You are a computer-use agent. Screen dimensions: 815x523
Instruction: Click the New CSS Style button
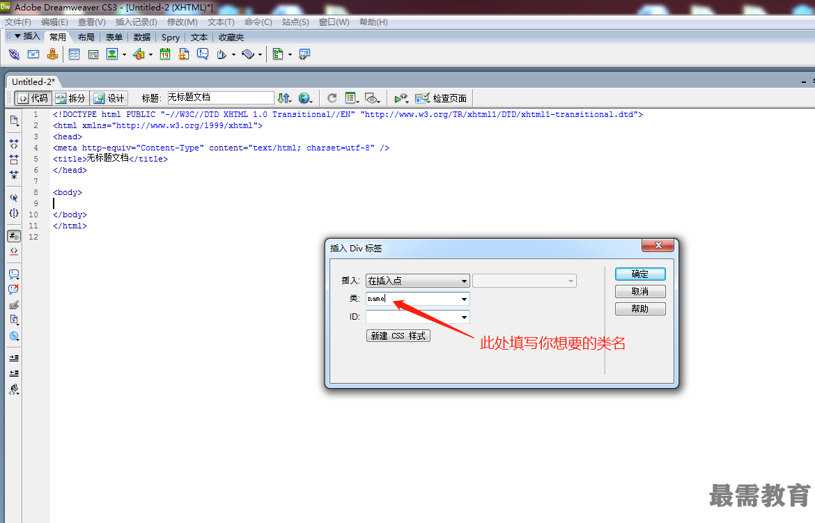pos(398,336)
